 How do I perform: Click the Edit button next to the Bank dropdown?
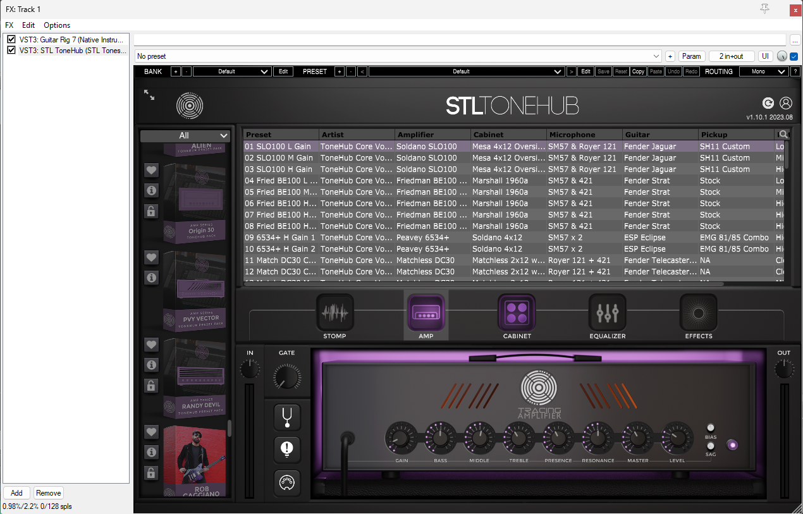[283, 71]
